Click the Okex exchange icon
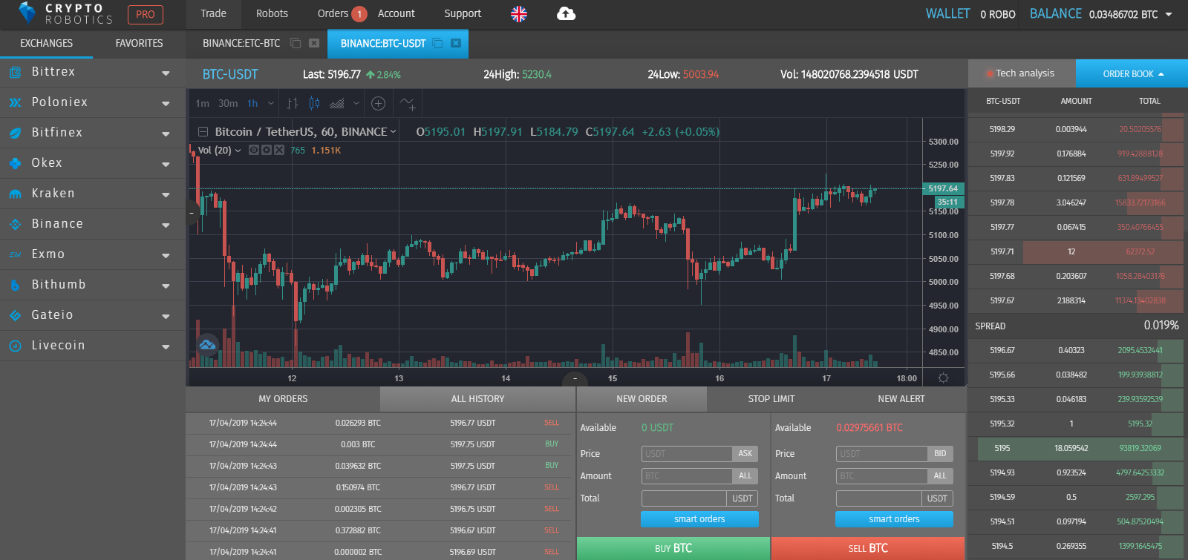The height and width of the screenshot is (560, 1188). click(15, 163)
